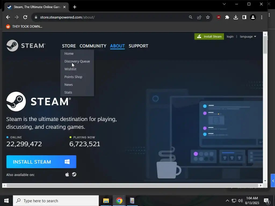Open the COMMUNITY menu

93,46
